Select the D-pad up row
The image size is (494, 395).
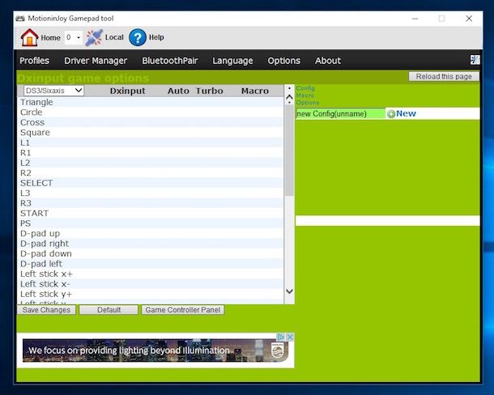[151, 233]
